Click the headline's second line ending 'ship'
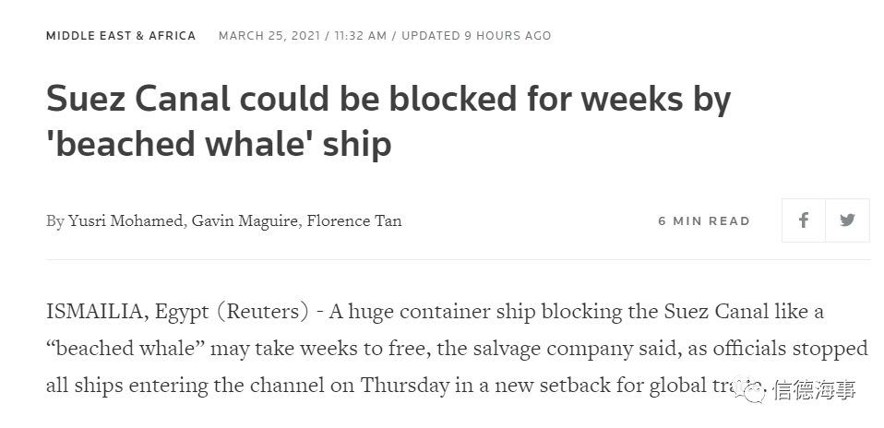The image size is (884, 428). click(x=219, y=144)
